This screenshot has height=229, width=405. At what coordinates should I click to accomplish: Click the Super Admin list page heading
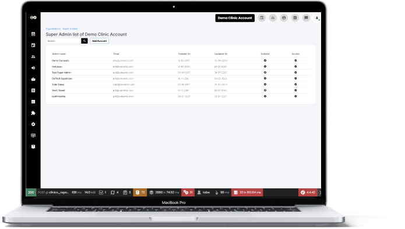click(x=86, y=34)
